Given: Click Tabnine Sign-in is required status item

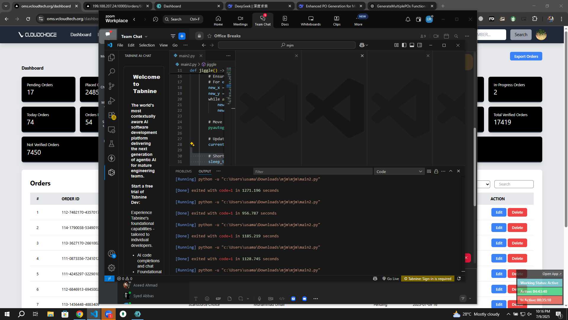Looking at the screenshot, I should (x=428, y=279).
